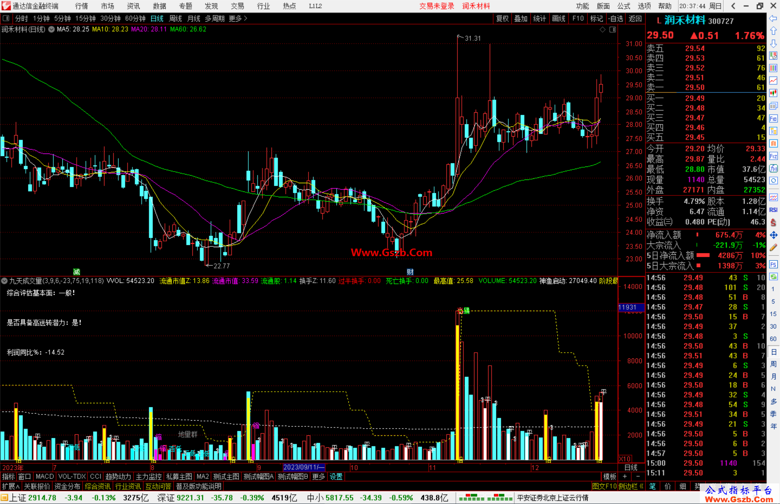Toggle the round marker beside 润禾材料(日线)
This screenshot has height=504, width=780.
(x=51, y=29)
